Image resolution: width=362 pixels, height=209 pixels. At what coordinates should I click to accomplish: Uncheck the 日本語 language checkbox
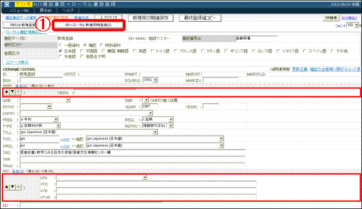tap(61, 51)
